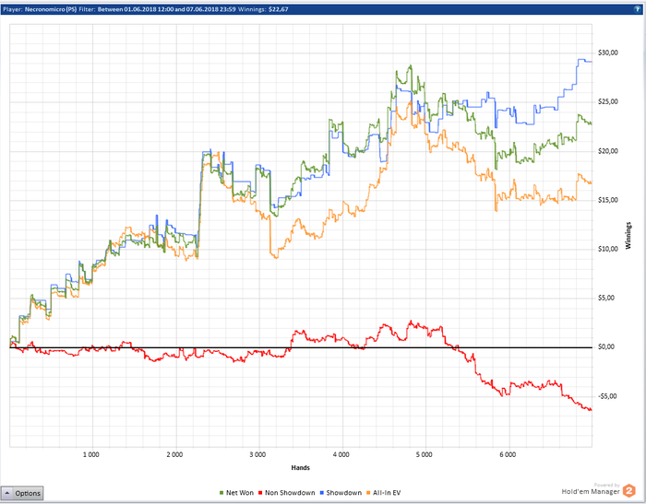
Task: Click the $30,00 axis label
Action: [x=608, y=53]
